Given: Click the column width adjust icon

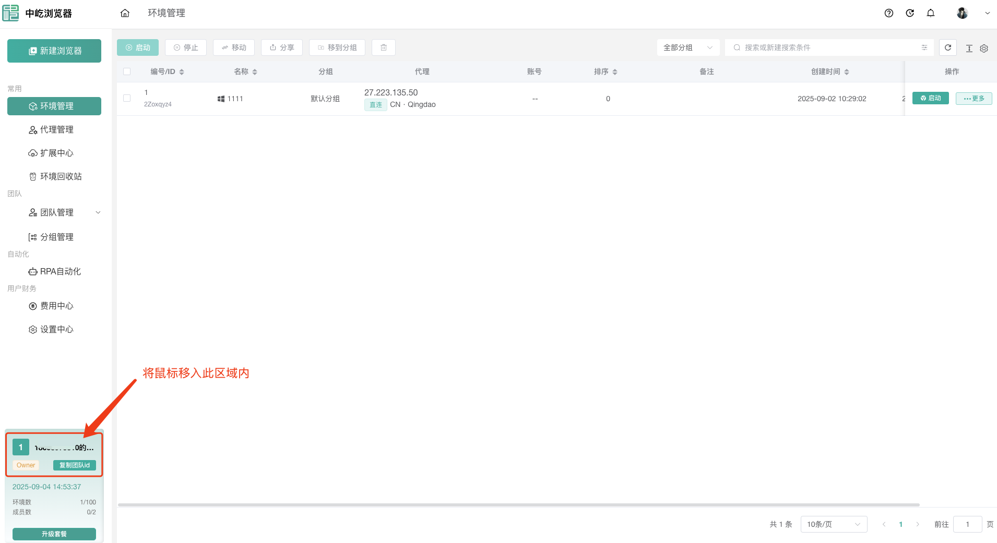Looking at the screenshot, I should pos(969,48).
